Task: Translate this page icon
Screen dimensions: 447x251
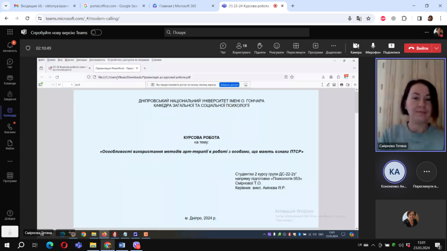Action: tap(359, 18)
